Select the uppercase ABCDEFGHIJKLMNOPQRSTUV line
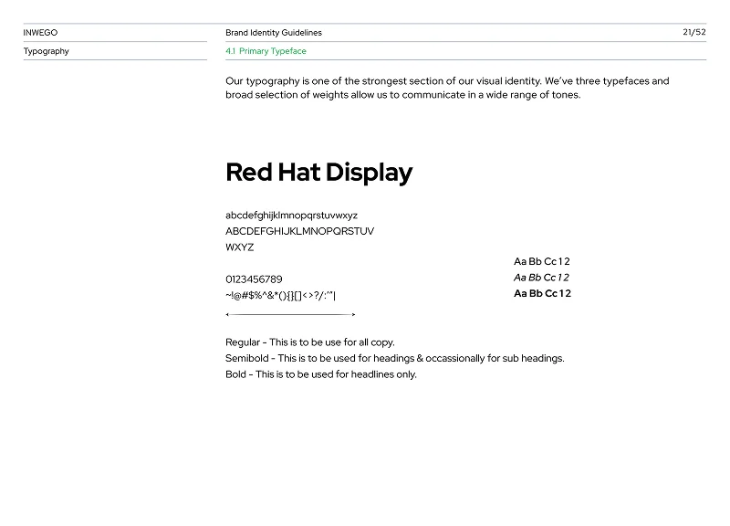The width and height of the screenshot is (730, 526). [300, 232]
